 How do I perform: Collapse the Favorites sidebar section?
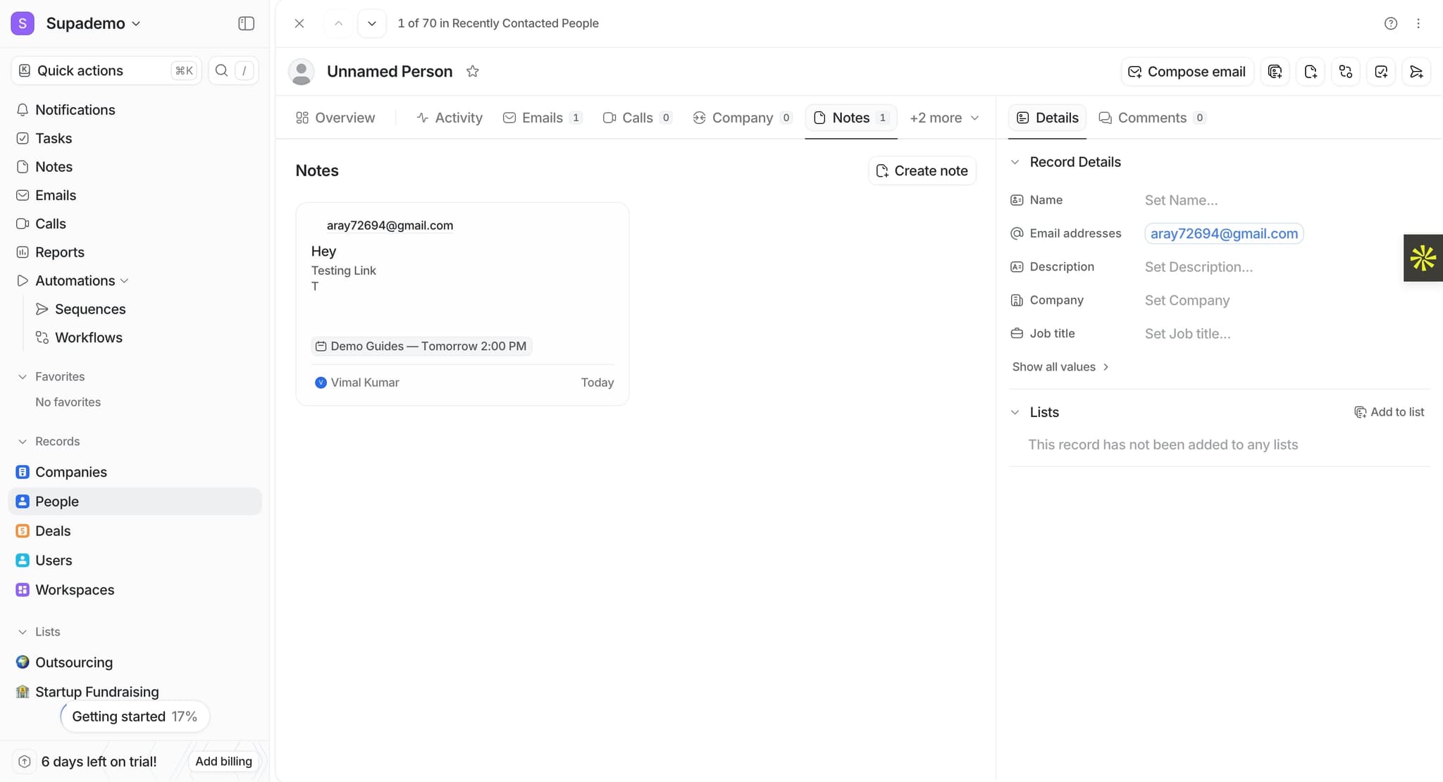(x=23, y=377)
